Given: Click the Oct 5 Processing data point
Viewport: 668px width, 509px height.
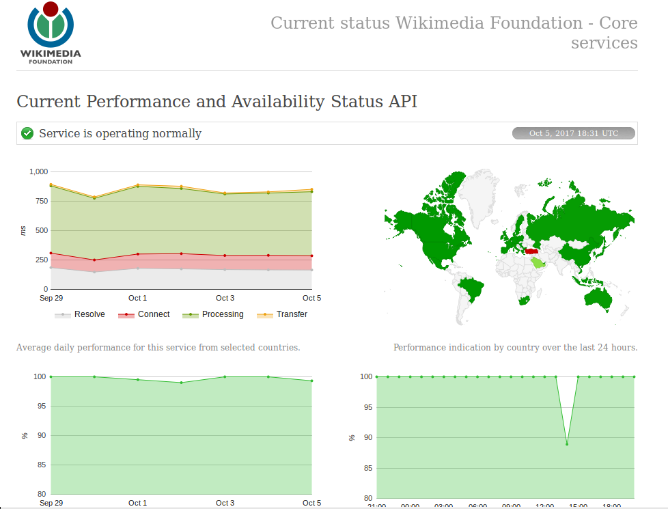Looking at the screenshot, I should (x=312, y=191).
